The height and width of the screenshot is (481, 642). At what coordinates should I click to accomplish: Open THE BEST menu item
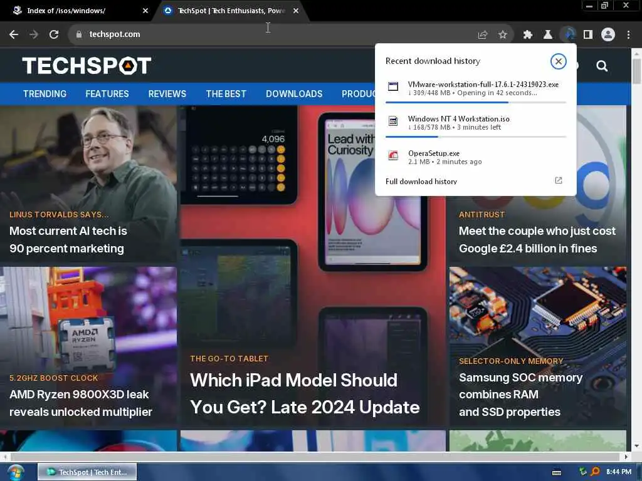pos(226,94)
